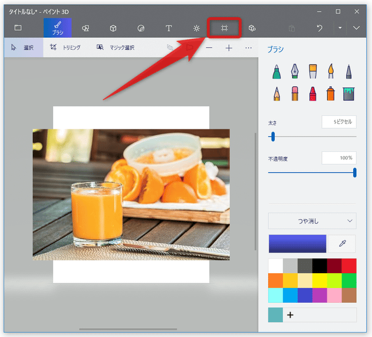Pick the red color swatch
Image resolution: width=372 pixels, height=337 pixels.
[349, 266]
